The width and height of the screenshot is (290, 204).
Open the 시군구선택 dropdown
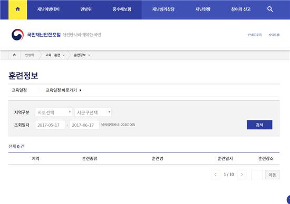pos(93,113)
